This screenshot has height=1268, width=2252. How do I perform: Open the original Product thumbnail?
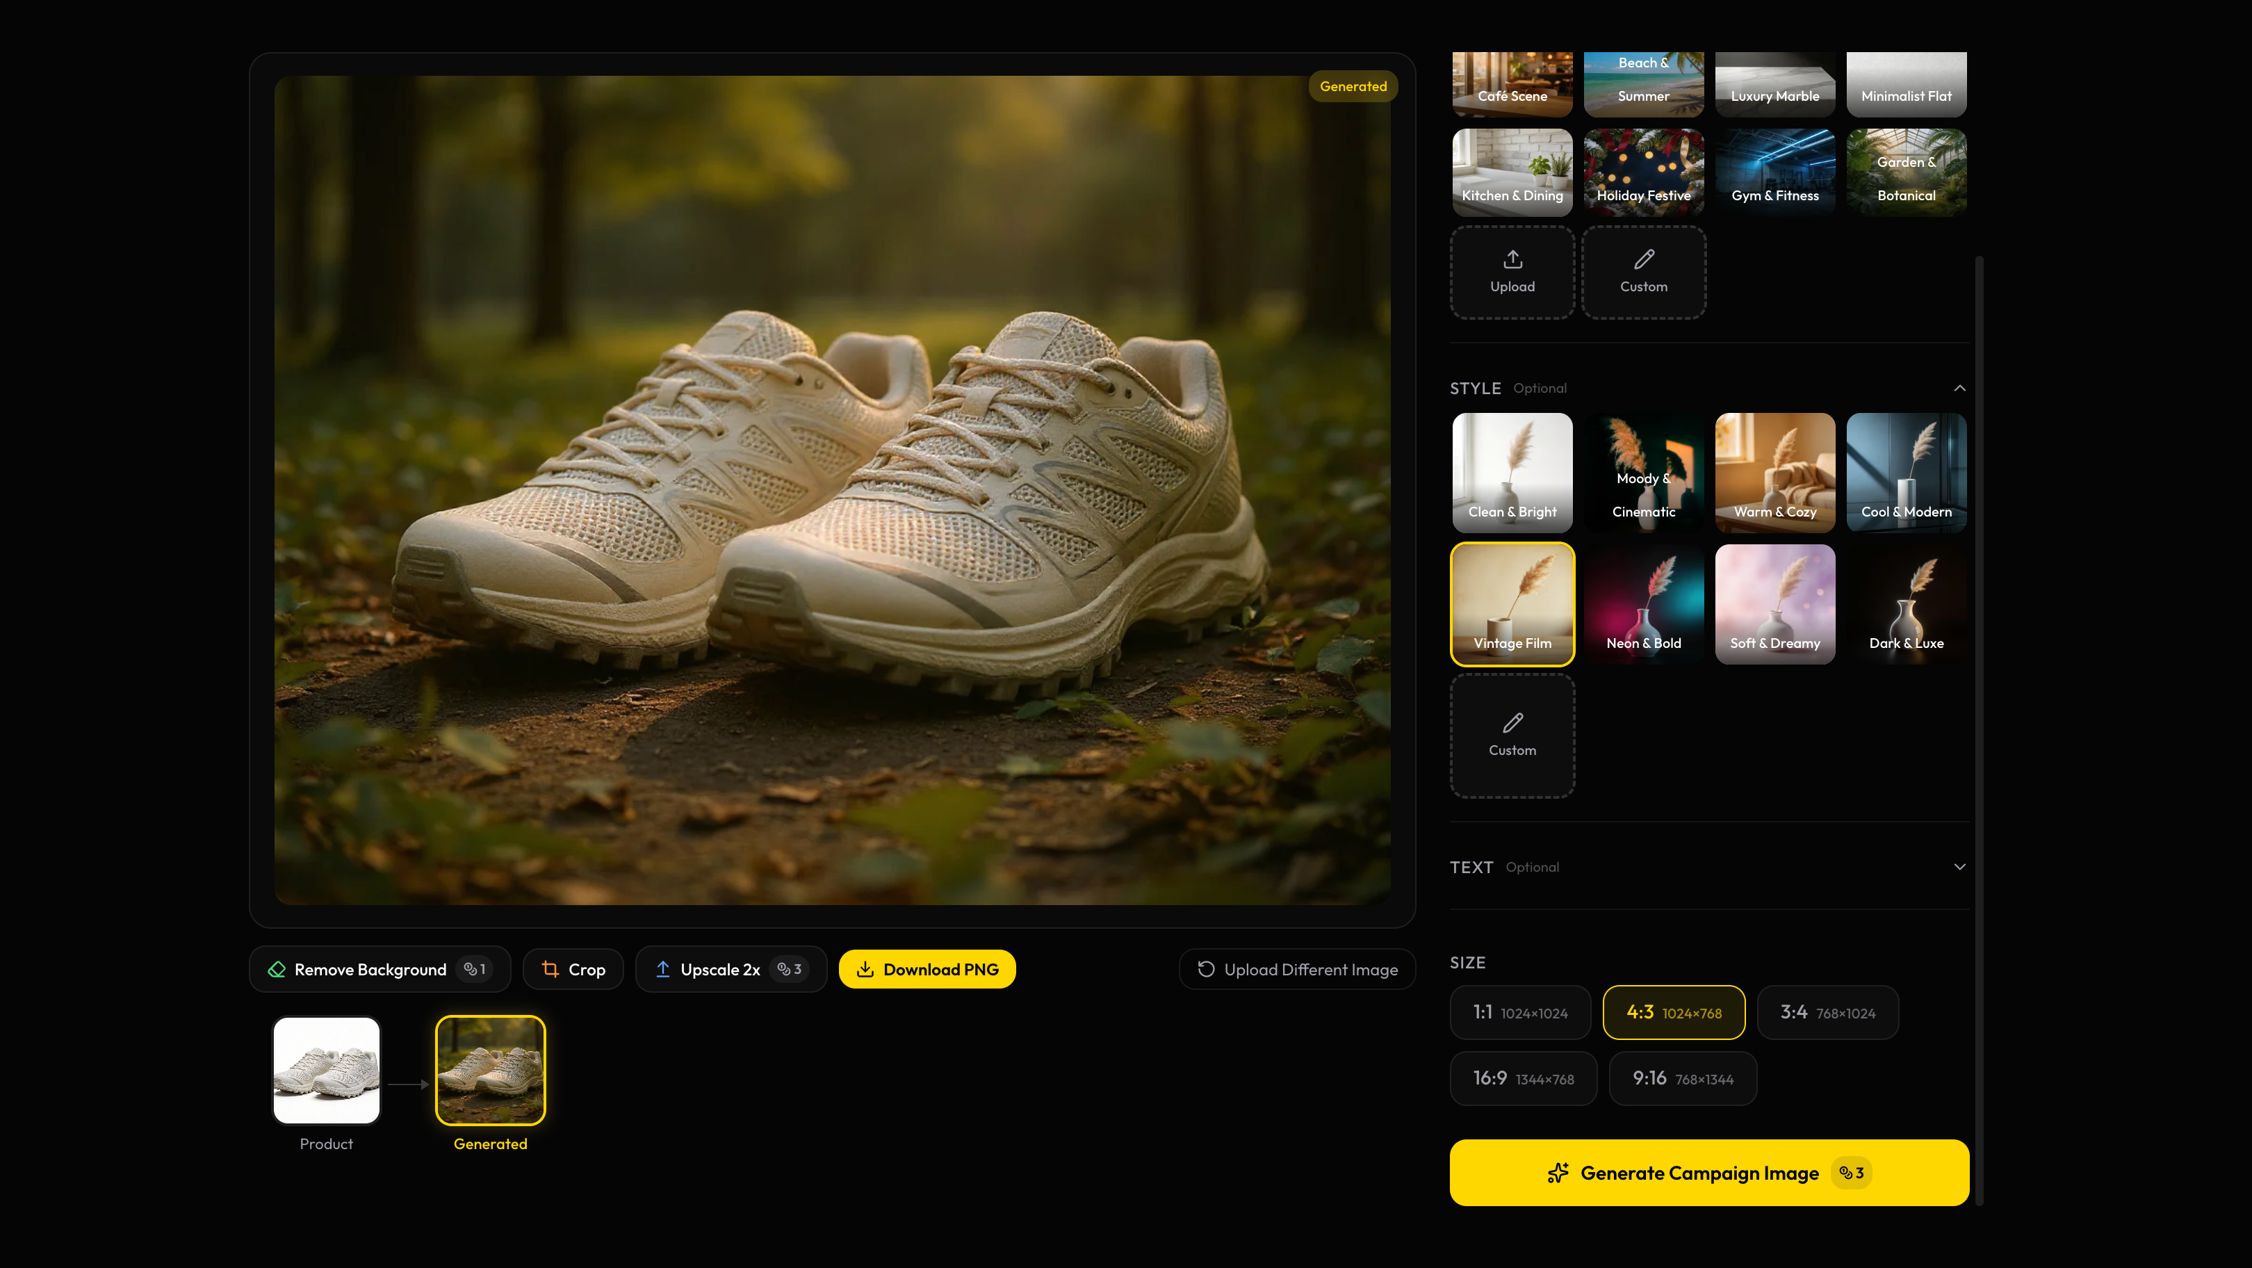[x=326, y=1071]
